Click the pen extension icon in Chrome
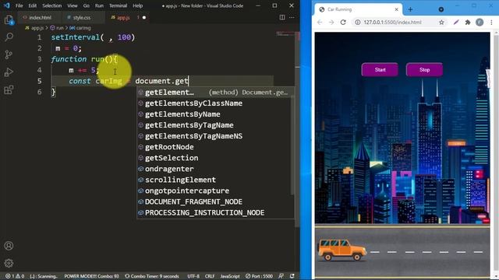The width and height of the screenshot is (499, 280). pyautogui.click(x=456, y=23)
